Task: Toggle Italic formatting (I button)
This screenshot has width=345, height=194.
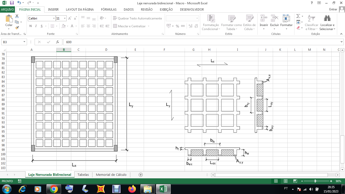Action: tap(36, 26)
